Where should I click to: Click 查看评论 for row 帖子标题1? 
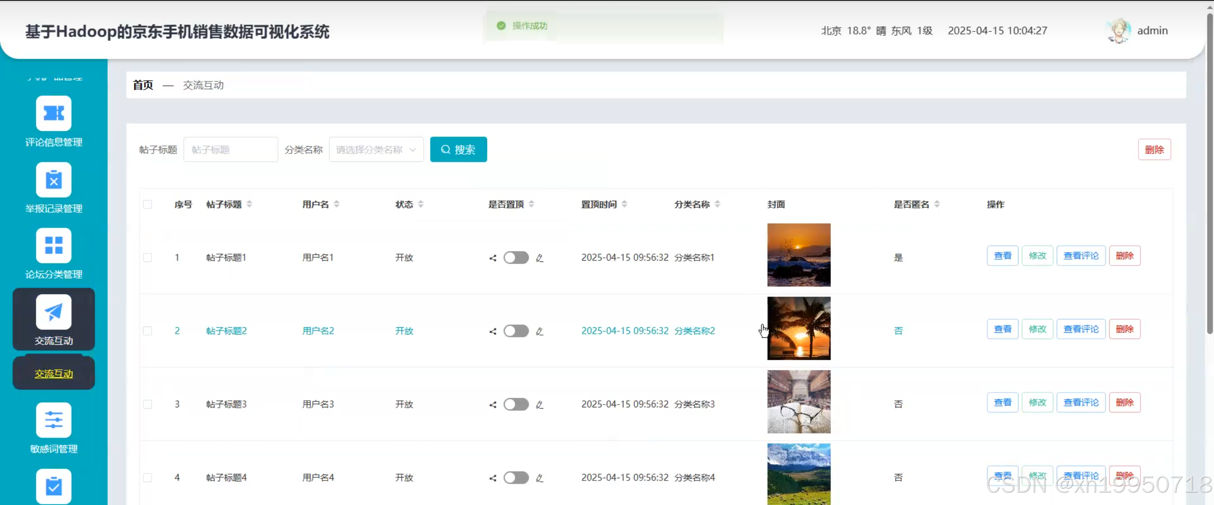tap(1080, 256)
